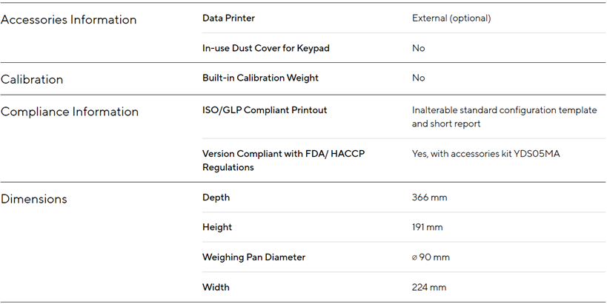Click the Height row label
Screen dimensions: 607x304
coord(217,227)
